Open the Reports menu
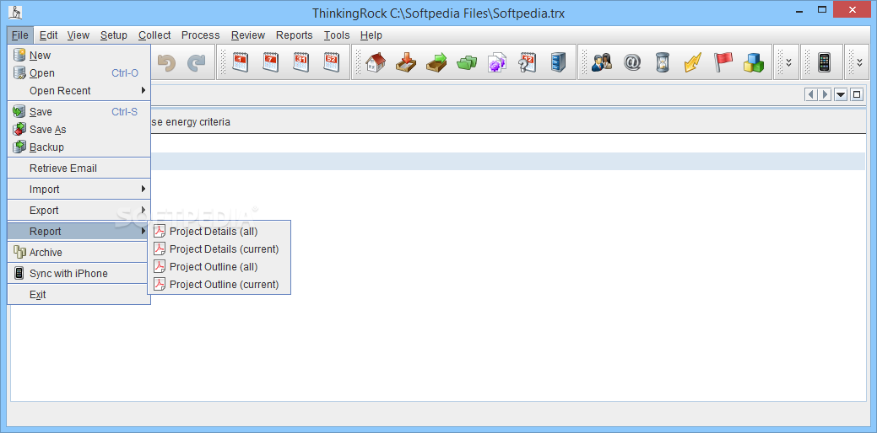The height and width of the screenshot is (433, 877). pyautogui.click(x=295, y=35)
